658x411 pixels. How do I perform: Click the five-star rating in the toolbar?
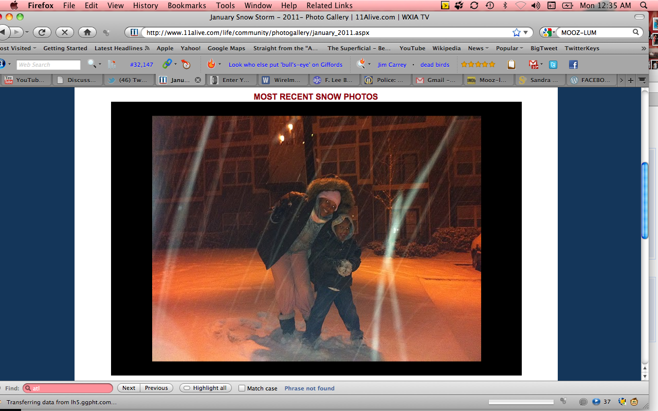tap(478, 65)
